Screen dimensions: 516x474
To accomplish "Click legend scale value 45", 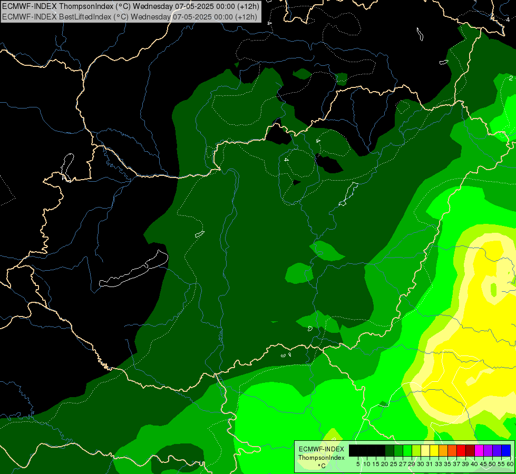I will (x=484, y=464).
